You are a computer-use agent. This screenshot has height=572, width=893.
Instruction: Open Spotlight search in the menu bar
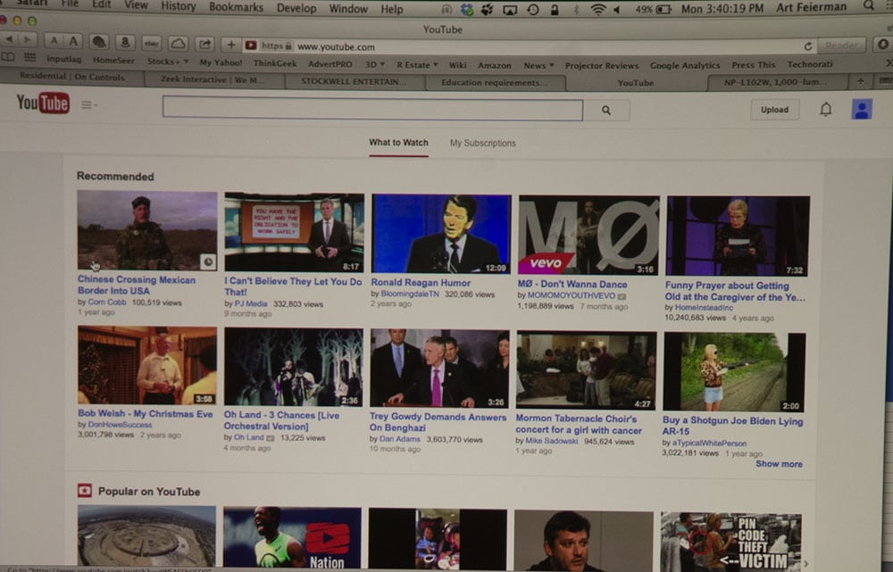point(869,6)
